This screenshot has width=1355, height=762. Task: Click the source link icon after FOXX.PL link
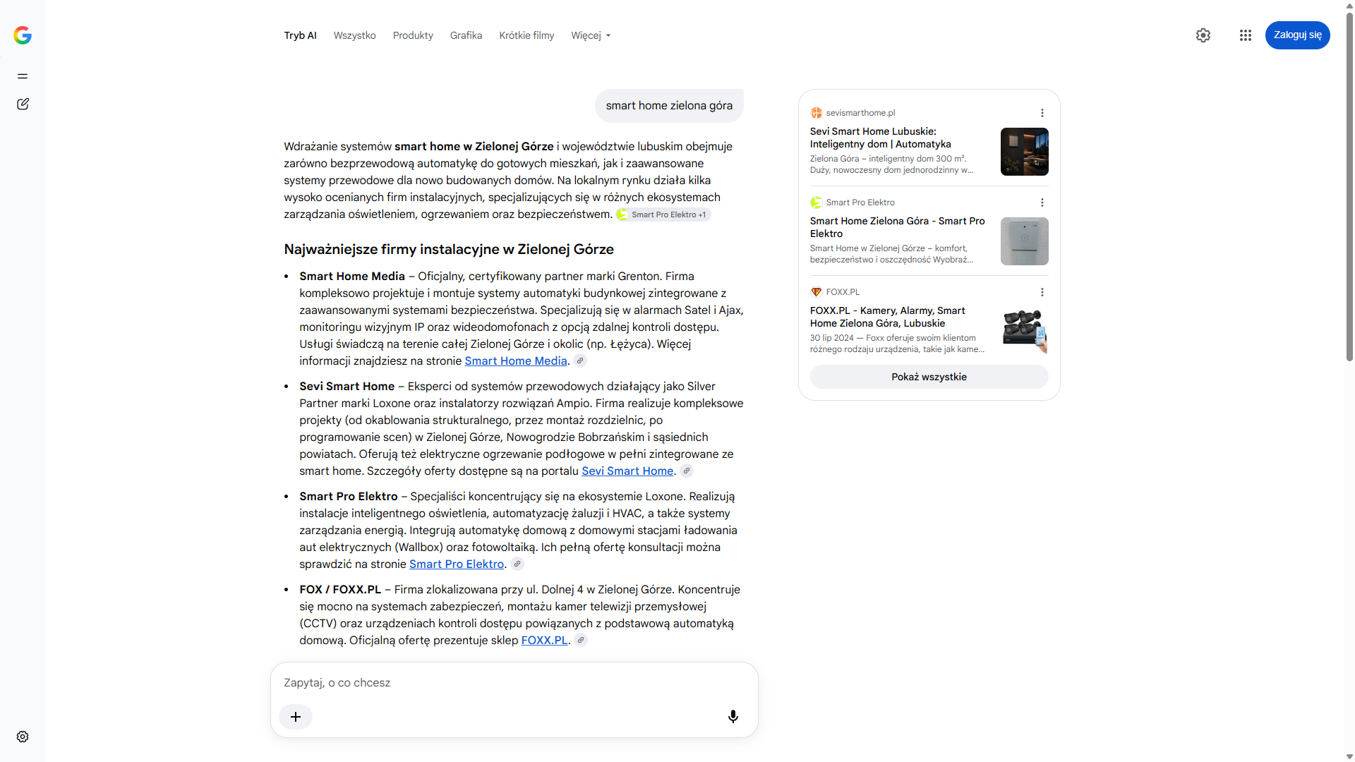click(x=581, y=641)
